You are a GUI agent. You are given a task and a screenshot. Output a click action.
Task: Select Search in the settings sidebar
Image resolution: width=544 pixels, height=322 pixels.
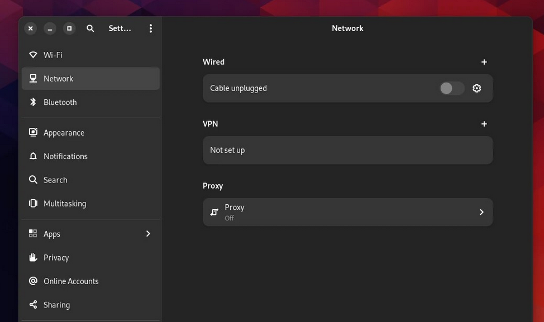tap(55, 180)
